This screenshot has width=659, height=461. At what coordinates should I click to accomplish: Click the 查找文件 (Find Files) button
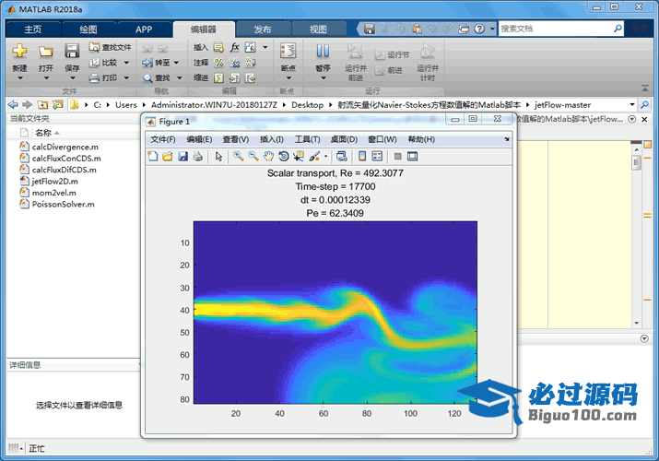pyautogui.click(x=110, y=47)
